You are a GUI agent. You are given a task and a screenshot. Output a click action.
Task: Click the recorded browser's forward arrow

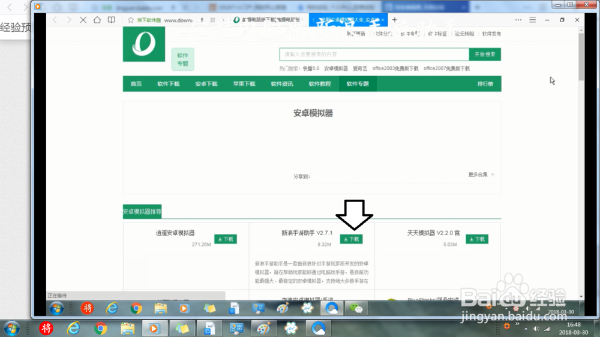click(x=69, y=20)
